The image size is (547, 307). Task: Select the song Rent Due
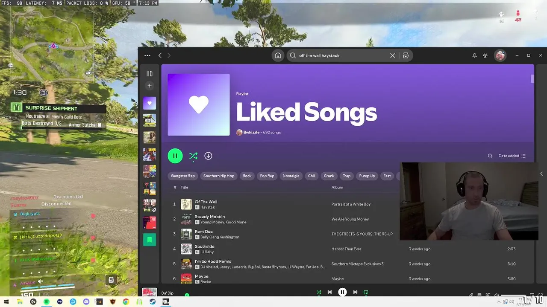tap(204, 232)
